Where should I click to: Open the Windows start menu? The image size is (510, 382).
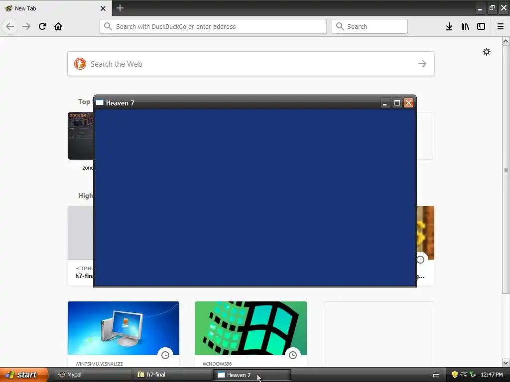[x=24, y=375]
